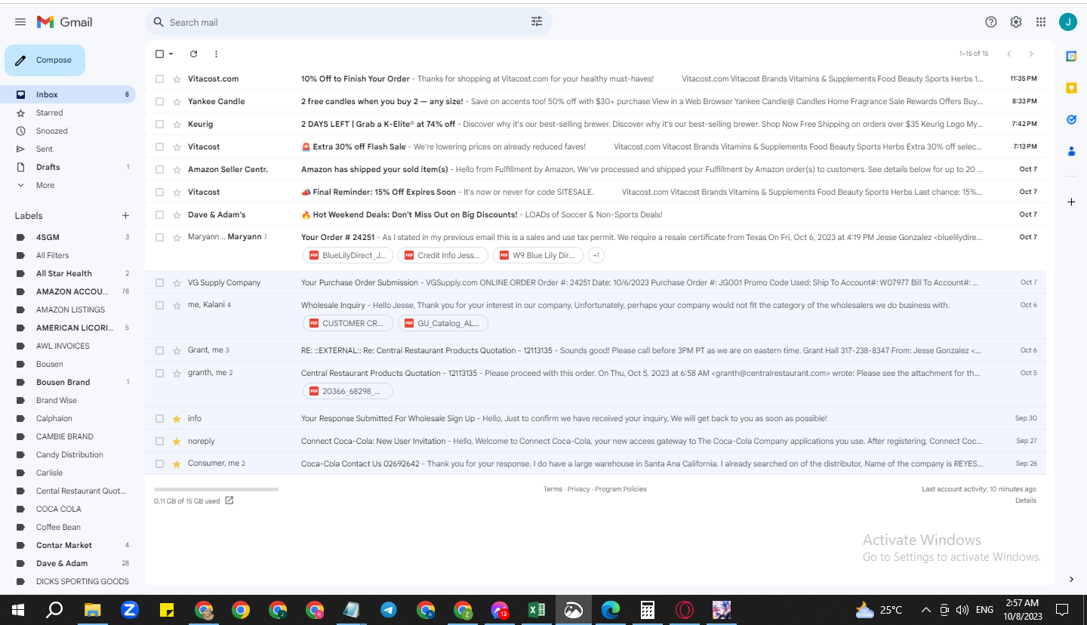Select the Yankee Candle email checkbox

159,101
